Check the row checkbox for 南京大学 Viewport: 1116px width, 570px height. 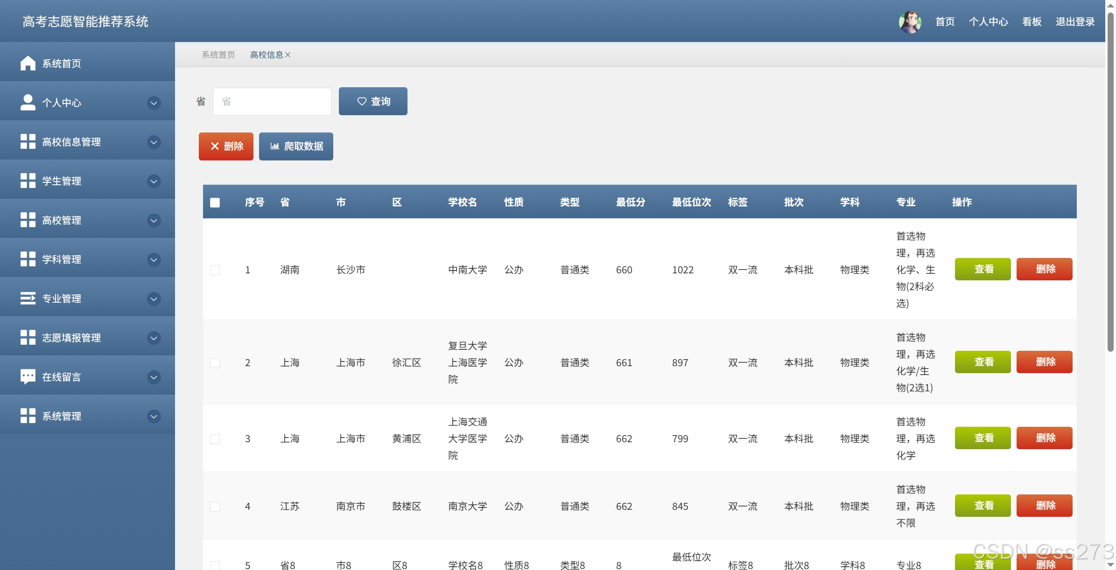215,507
